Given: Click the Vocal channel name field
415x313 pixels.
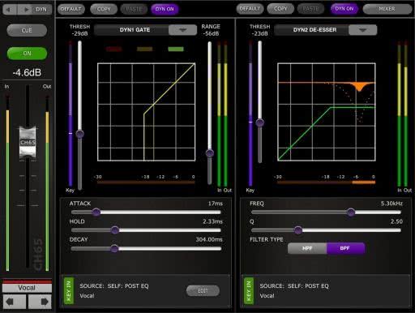Looking at the screenshot, I should [27, 288].
